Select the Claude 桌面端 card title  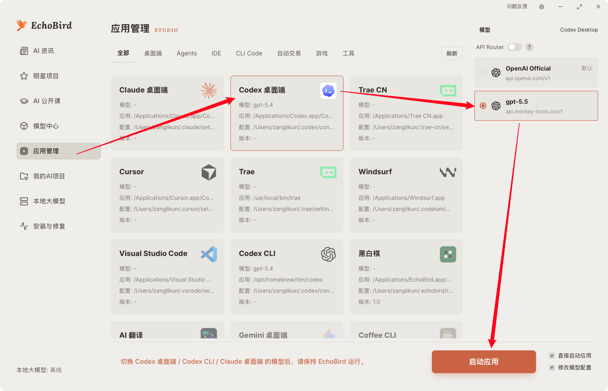point(143,90)
